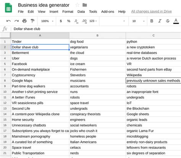Click the document title Business idea generator
Image resolution: width=181 pixels, height=158 pixels.
44,5
